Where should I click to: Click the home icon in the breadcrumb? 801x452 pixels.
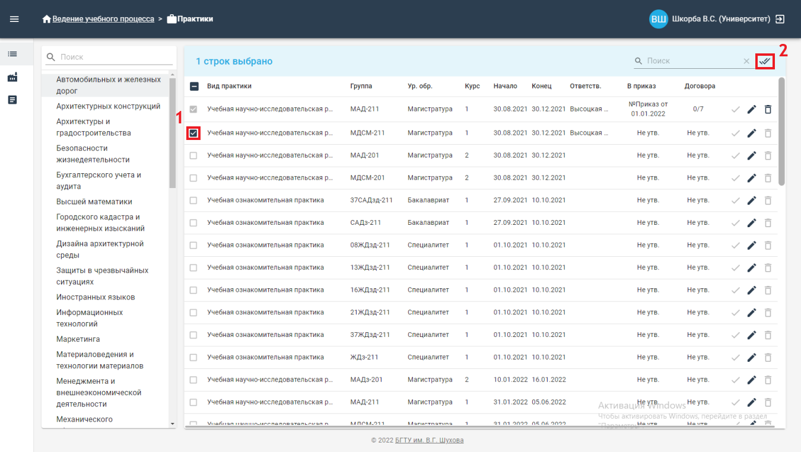[x=47, y=19]
